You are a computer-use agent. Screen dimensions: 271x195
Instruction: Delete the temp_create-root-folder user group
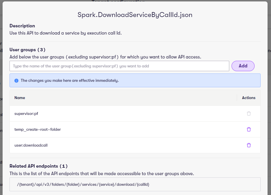249,129
